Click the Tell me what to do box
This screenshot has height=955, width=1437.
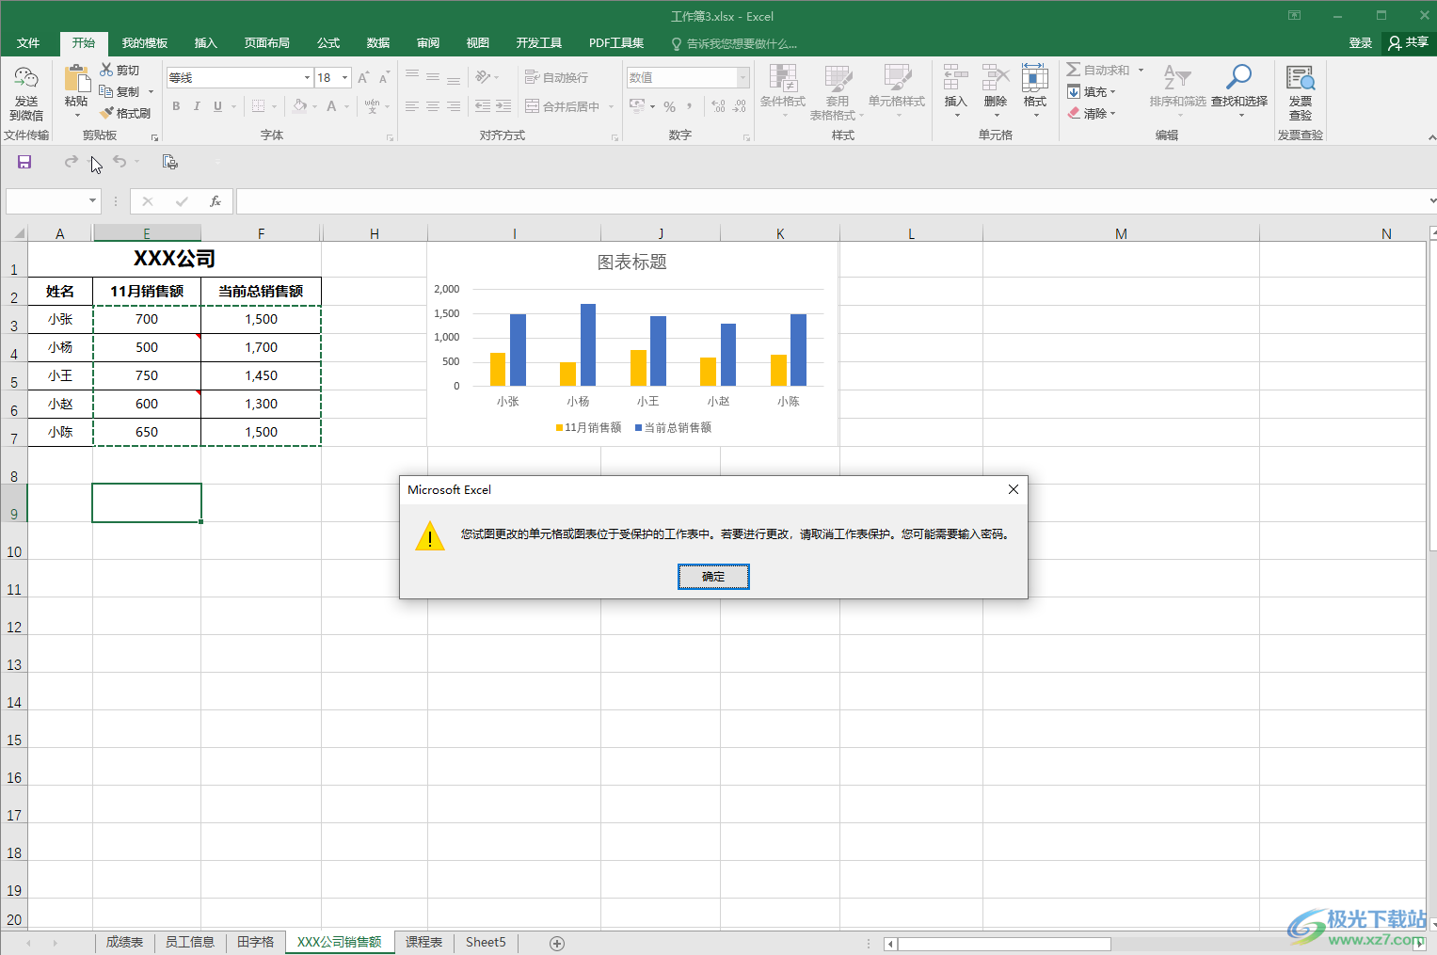coord(734,43)
